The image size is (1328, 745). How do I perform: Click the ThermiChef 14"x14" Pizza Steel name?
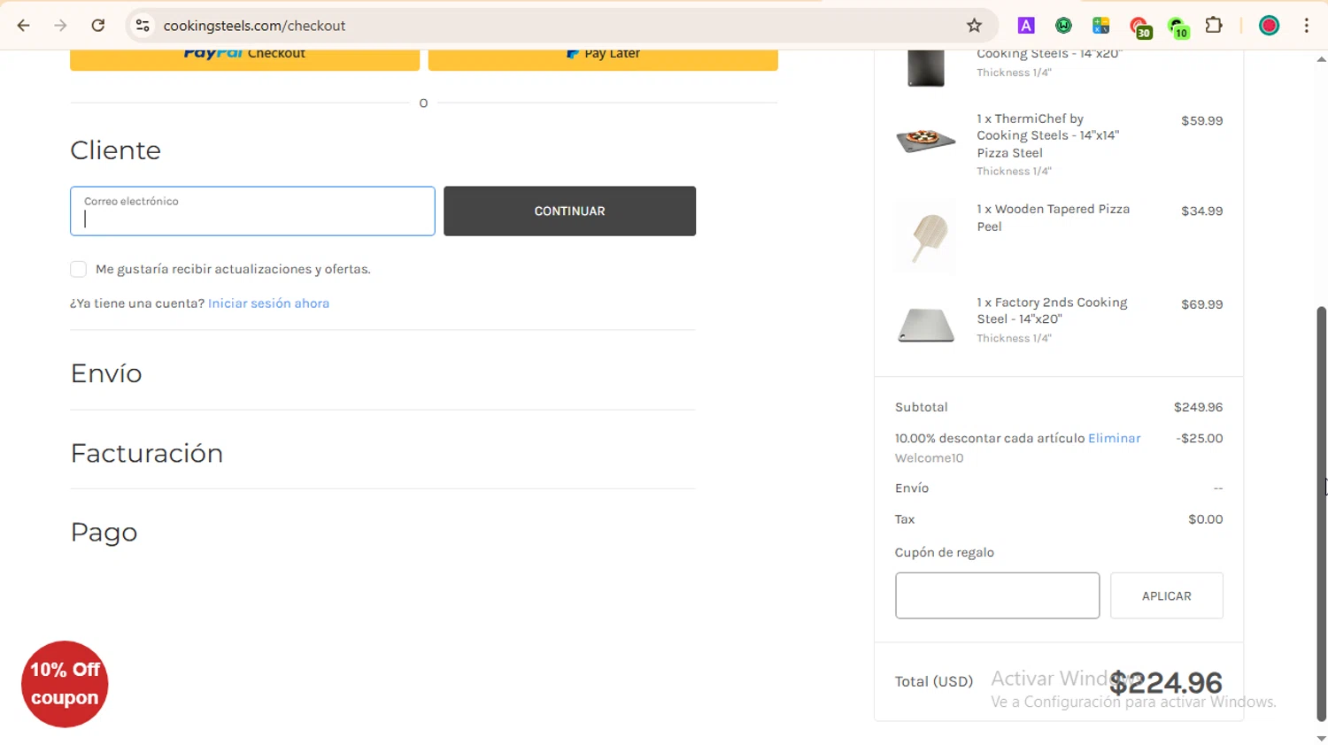1047,135
